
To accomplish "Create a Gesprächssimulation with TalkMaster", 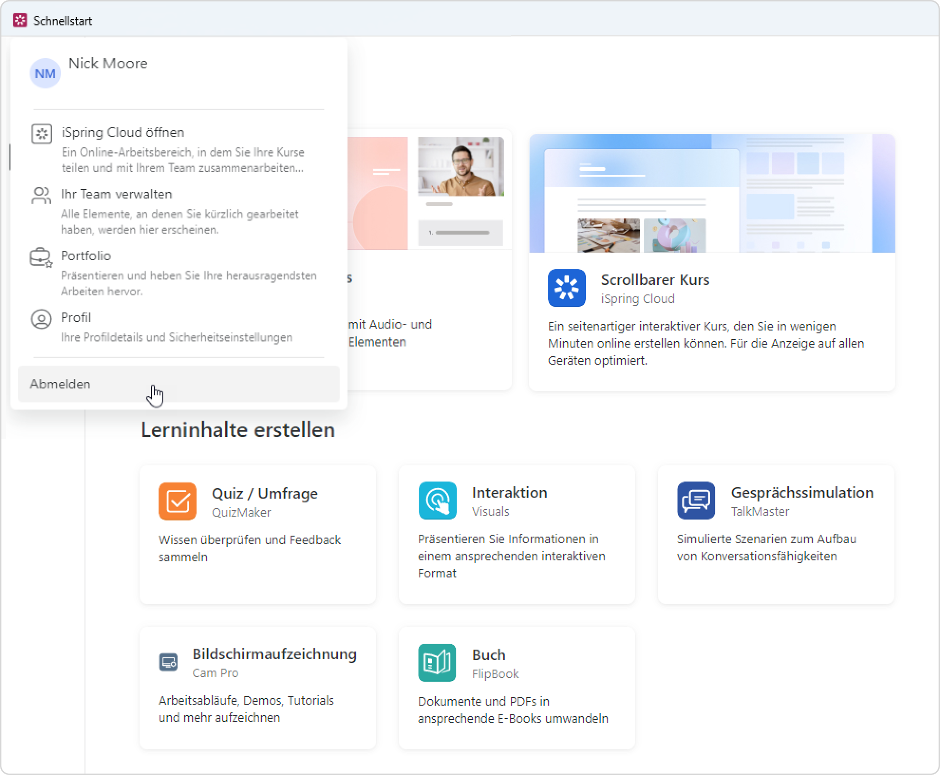I will [x=776, y=535].
